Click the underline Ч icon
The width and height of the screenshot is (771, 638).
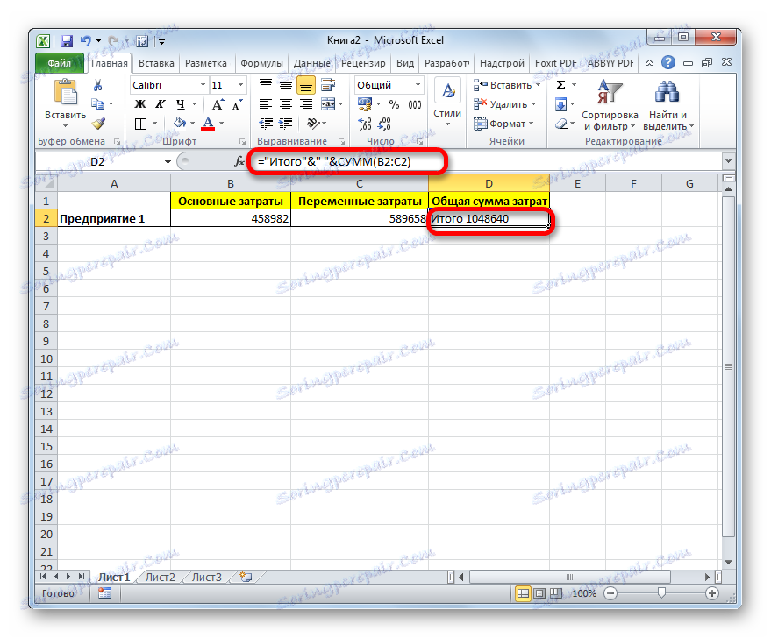pyautogui.click(x=179, y=103)
